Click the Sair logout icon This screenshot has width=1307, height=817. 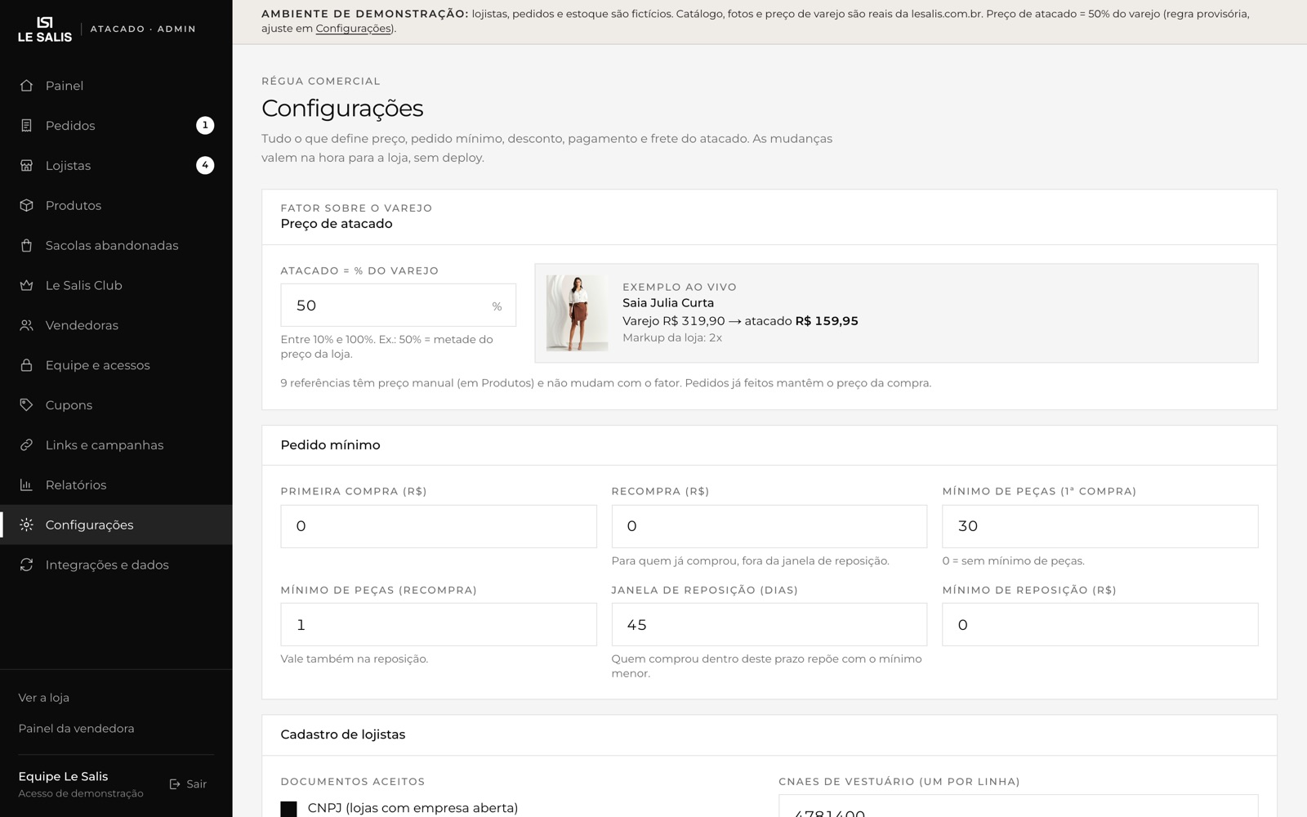175,784
